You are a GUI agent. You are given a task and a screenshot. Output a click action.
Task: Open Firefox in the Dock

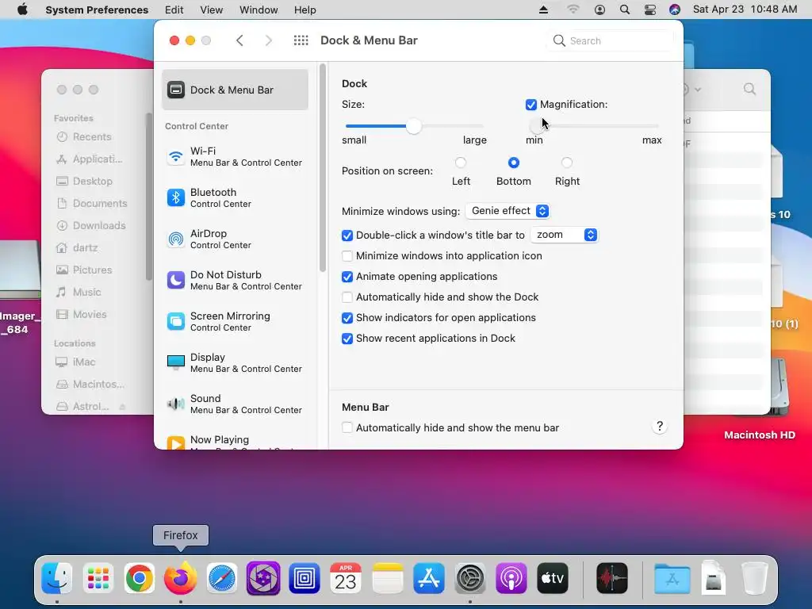[180, 578]
